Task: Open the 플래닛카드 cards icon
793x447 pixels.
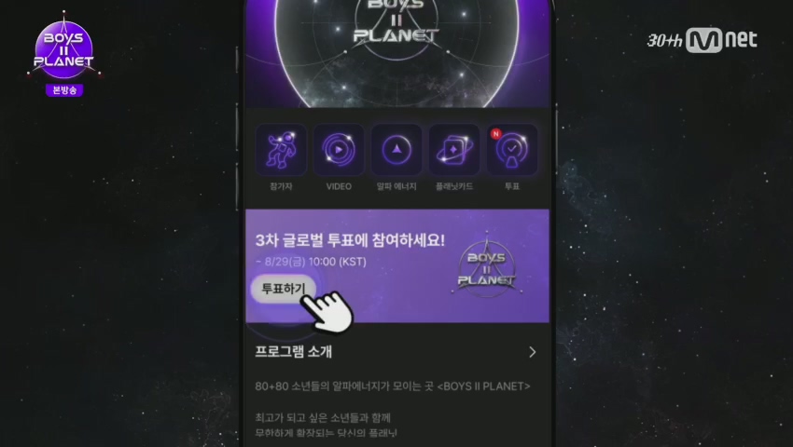Action: click(x=454, y=150)
